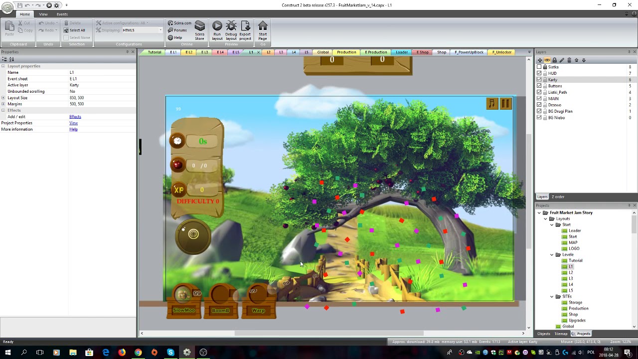Image resolution: width=638 pixels, height=359 pixels.
Task: Switch to the Events ribbon tab
Action: pyautogui.click(x=62, y=14)
